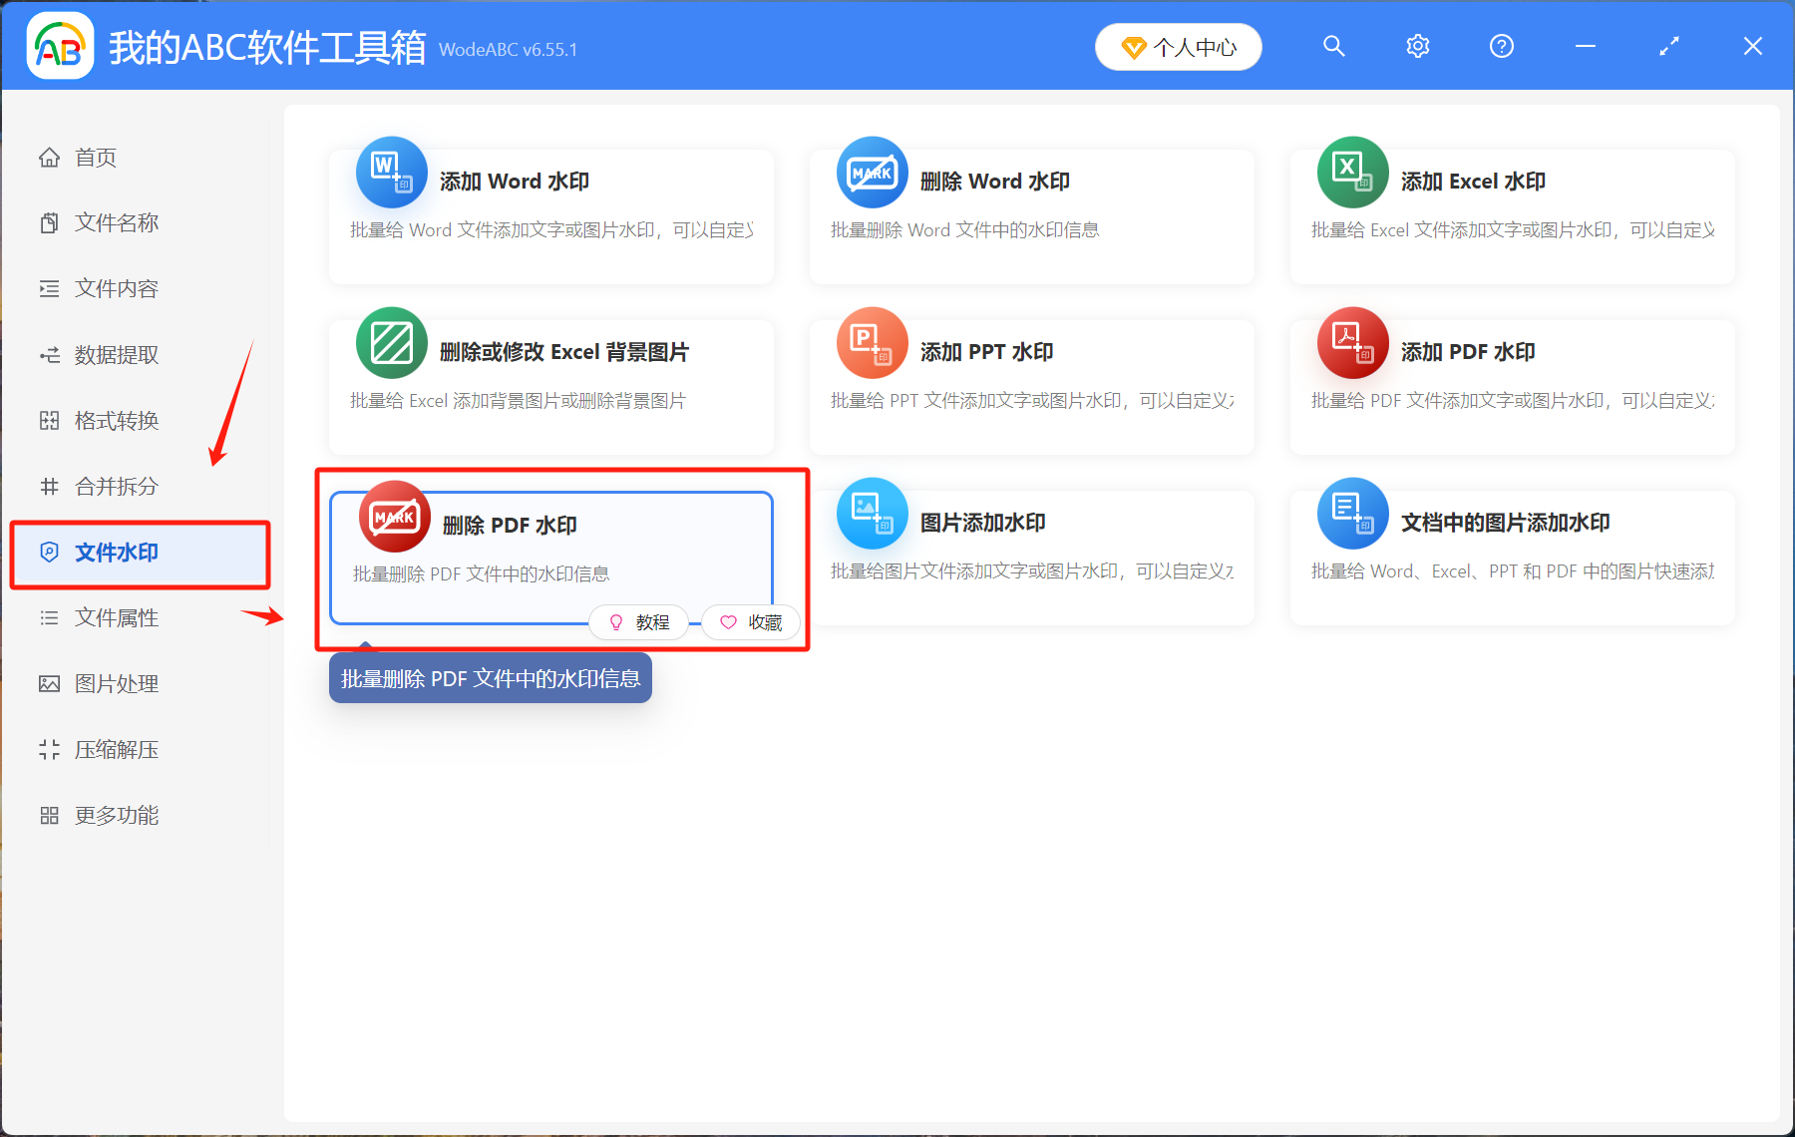This screenshot has width=1795, height=1137.
Task: Open the 删除或修改 Excel 背景图片 card title
Action: click(x=564, y=352)
